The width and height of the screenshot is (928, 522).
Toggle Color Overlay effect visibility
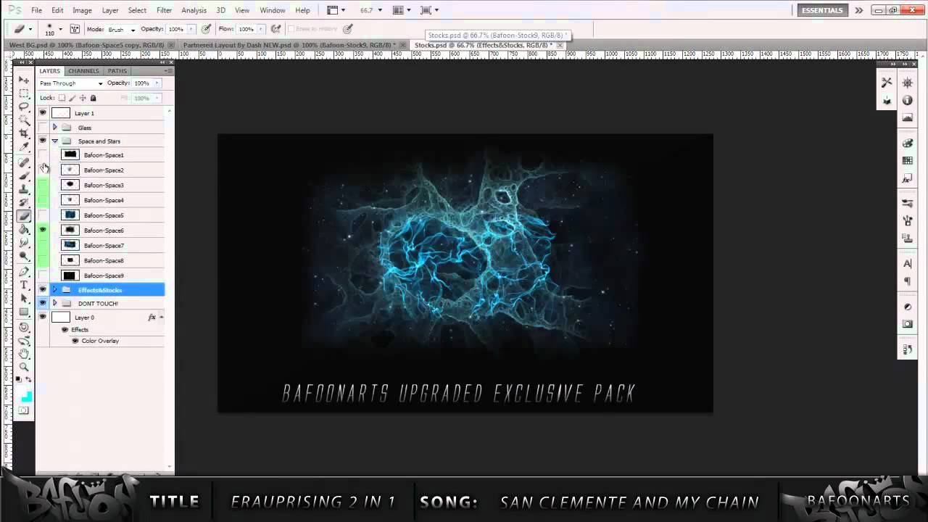click(x=75, y=341)
